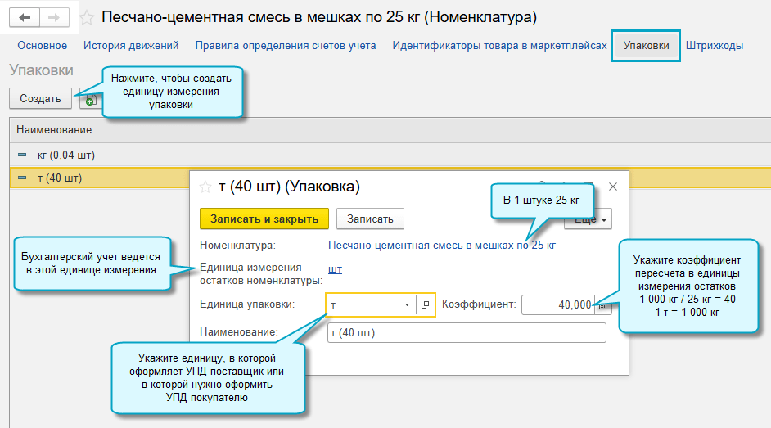The width and height of the screenshot is (771, 428).
Task: Click the forward navigation arrow
Action: (x=54, y=17)
